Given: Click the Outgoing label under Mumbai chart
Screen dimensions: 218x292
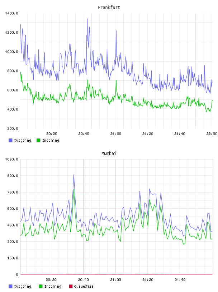Looking at the screenshot, I should pos(22,286).
